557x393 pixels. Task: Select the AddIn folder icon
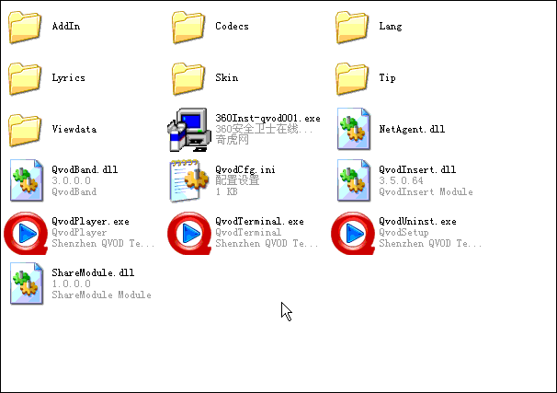tap(25, 27)
